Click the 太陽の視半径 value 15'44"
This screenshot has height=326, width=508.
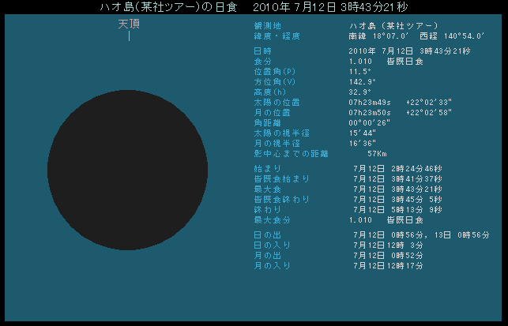(362, 133)
